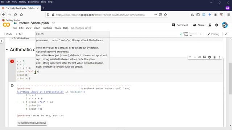Viewport: 232px width, 130px height.
Task: Open cell settings gear icon
Action: pyautogui.click(x=210, y=57)
